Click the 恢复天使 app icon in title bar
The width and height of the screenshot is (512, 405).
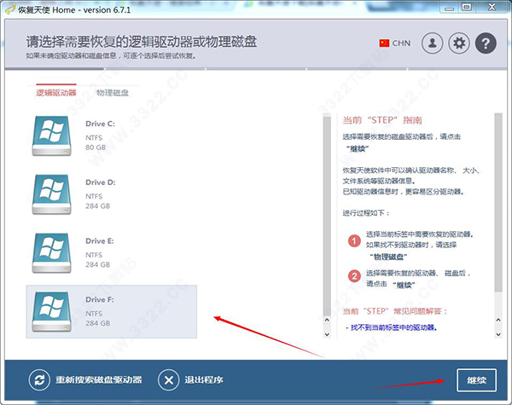pyautogui.click(x=11, y=9)
